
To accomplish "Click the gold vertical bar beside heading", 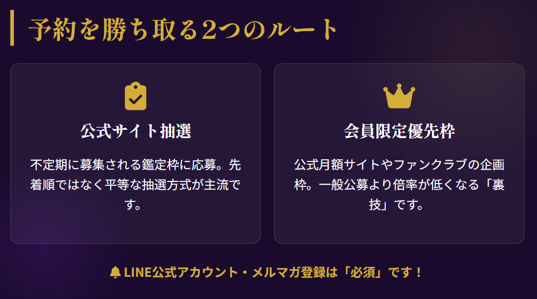I will (12, 29).
